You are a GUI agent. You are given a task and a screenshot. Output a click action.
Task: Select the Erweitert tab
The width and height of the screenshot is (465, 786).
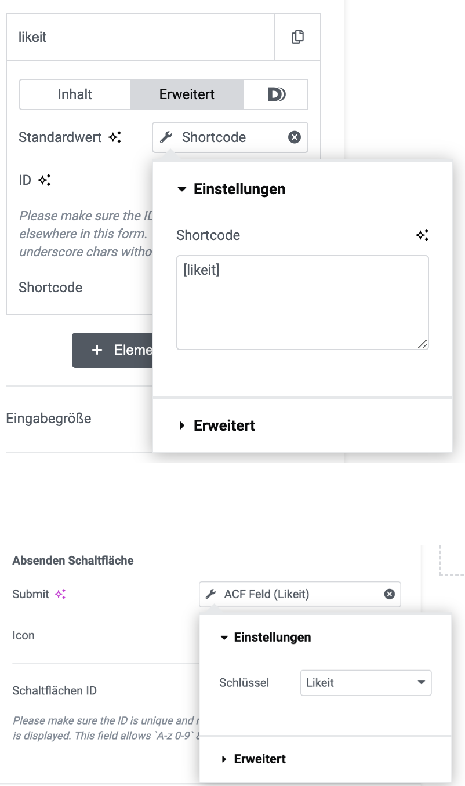click(187, 94)
